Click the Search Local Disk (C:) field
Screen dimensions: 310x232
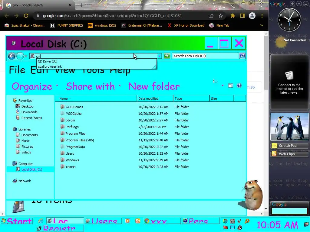point(205,56)
